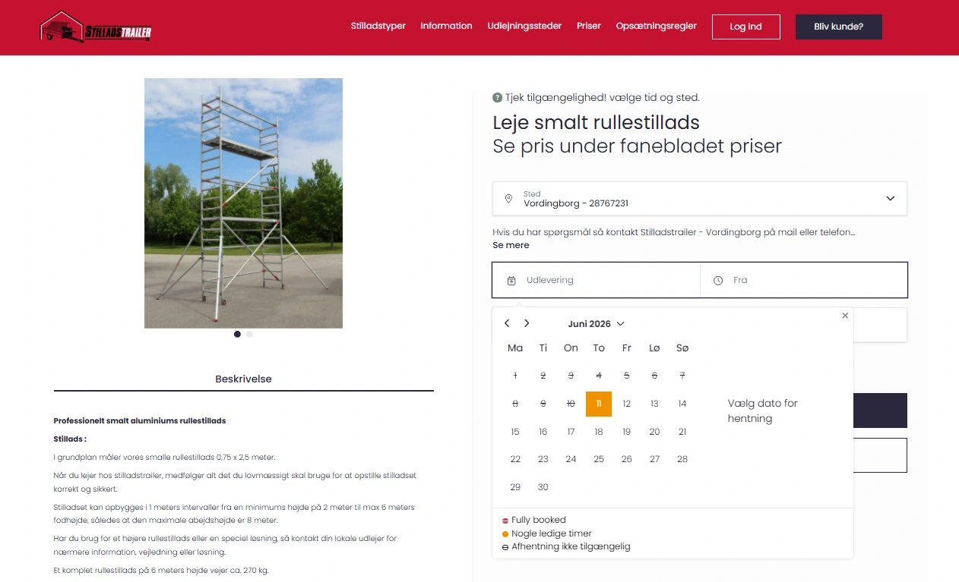Click the Bliv kunde? button
959x582 pixels.
point(839,27)
